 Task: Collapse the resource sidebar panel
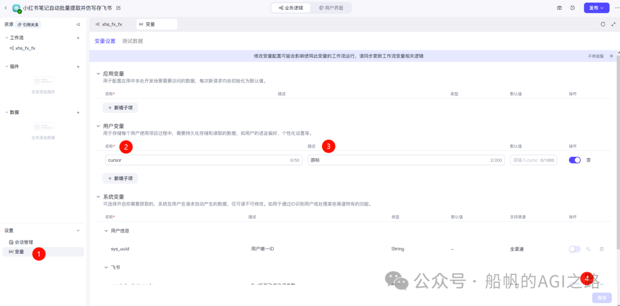pos(78,25)
